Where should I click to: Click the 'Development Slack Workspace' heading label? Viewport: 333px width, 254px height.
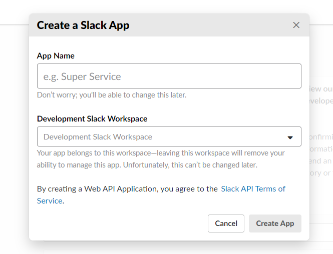pos(92,118)
